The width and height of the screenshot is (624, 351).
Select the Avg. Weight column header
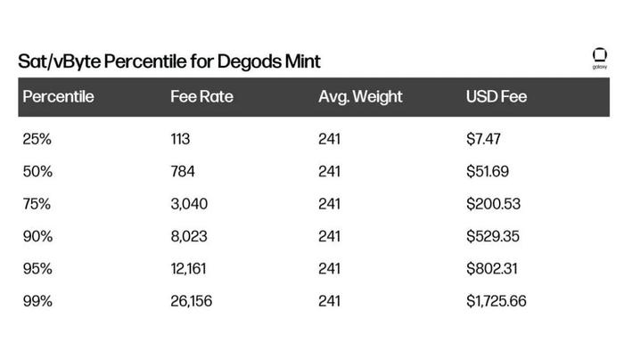360,97
